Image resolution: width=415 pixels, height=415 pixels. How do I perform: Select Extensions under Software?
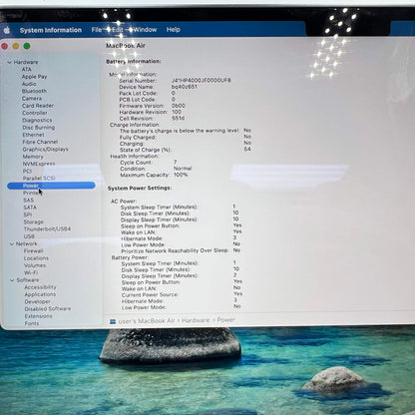[39, 316]
